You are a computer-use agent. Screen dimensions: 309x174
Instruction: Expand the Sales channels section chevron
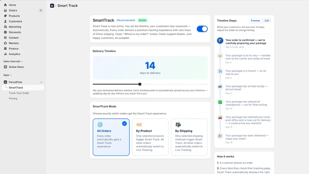click(x=22, y=61)
